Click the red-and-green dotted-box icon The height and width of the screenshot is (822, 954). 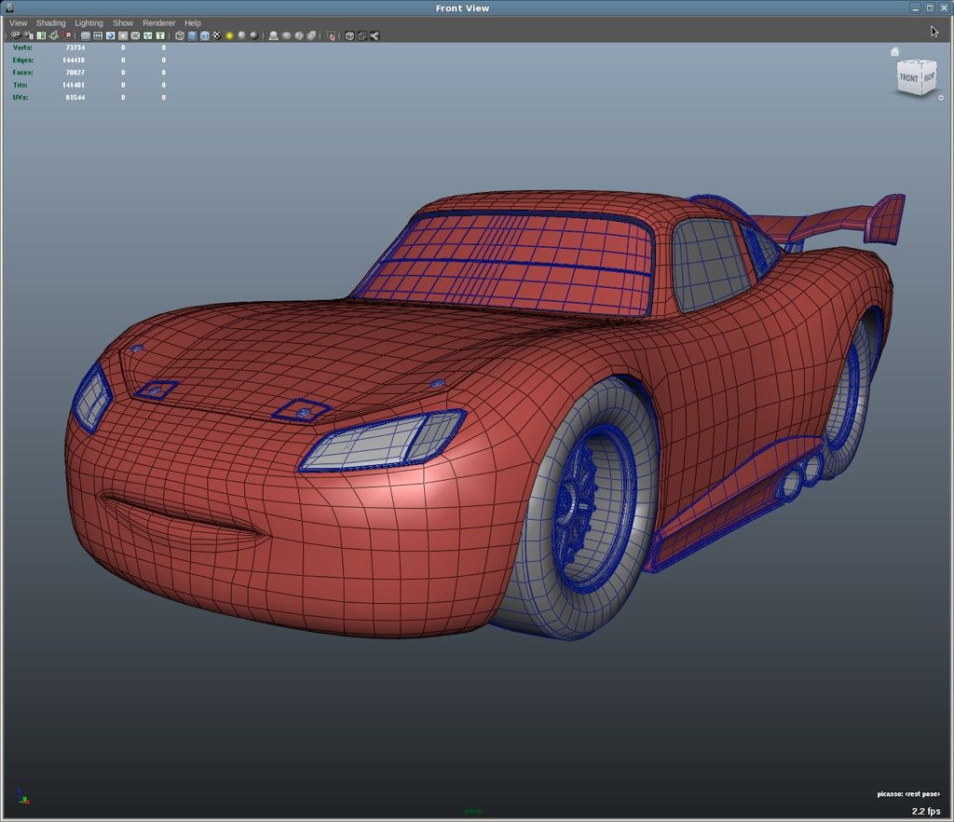(x=331, y=36)
